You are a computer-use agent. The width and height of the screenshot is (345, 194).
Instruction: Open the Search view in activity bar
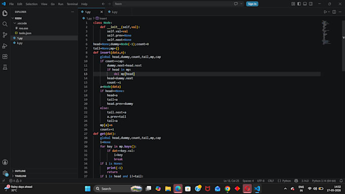coord(5,24)
